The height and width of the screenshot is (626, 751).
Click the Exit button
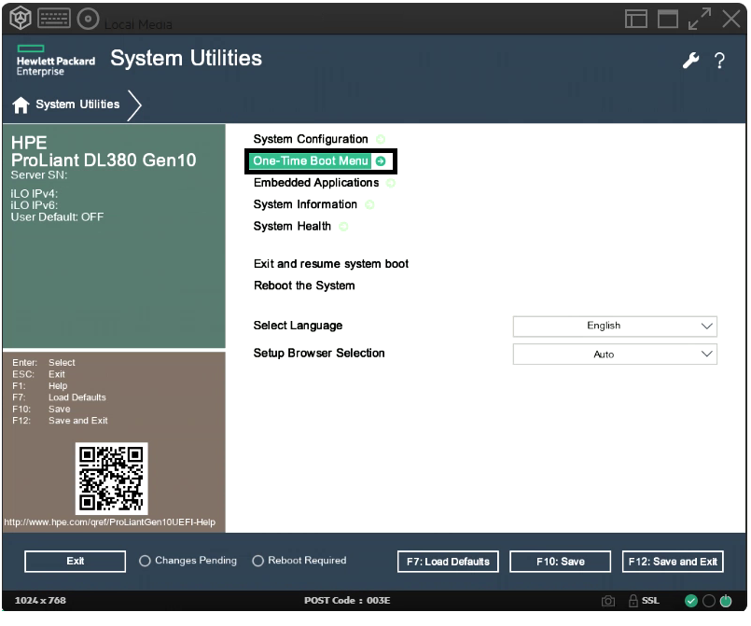point(75,561)
